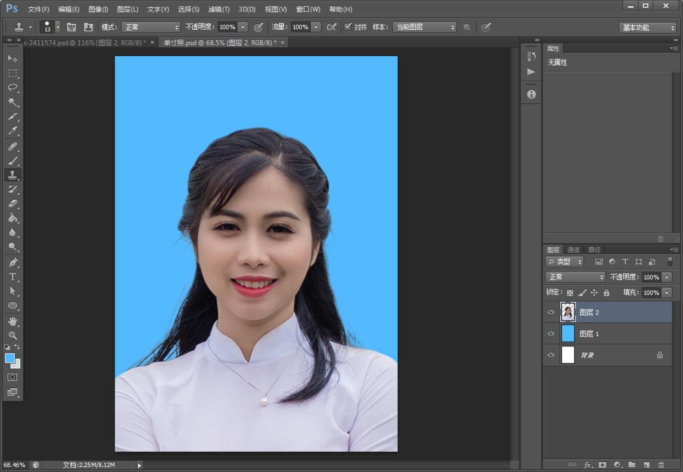Click the 不透明度 value field in options bar
The width and height of the screenshot is (683, 472).
[x=227, y=27]
